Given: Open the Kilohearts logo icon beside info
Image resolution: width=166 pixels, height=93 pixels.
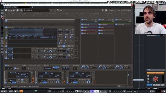Looking at the screenshot, I should tap(103, 10).
